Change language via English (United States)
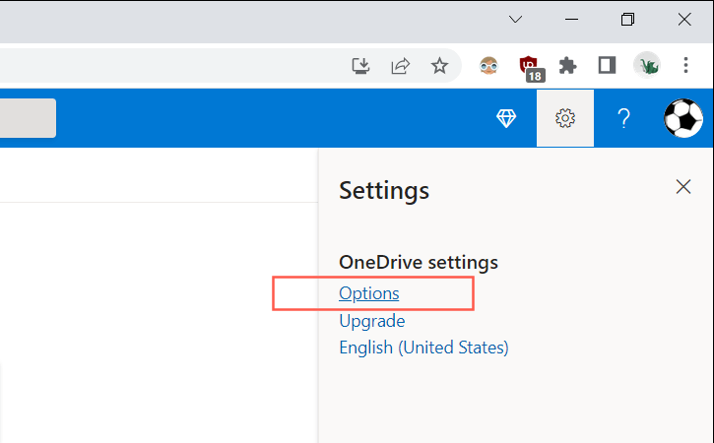Image resolution: width=714 pixels, height=443 pixels. [423, 348]
